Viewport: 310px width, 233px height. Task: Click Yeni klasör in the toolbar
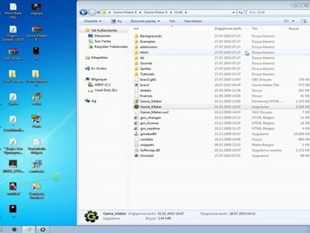[x=193, y=21]
